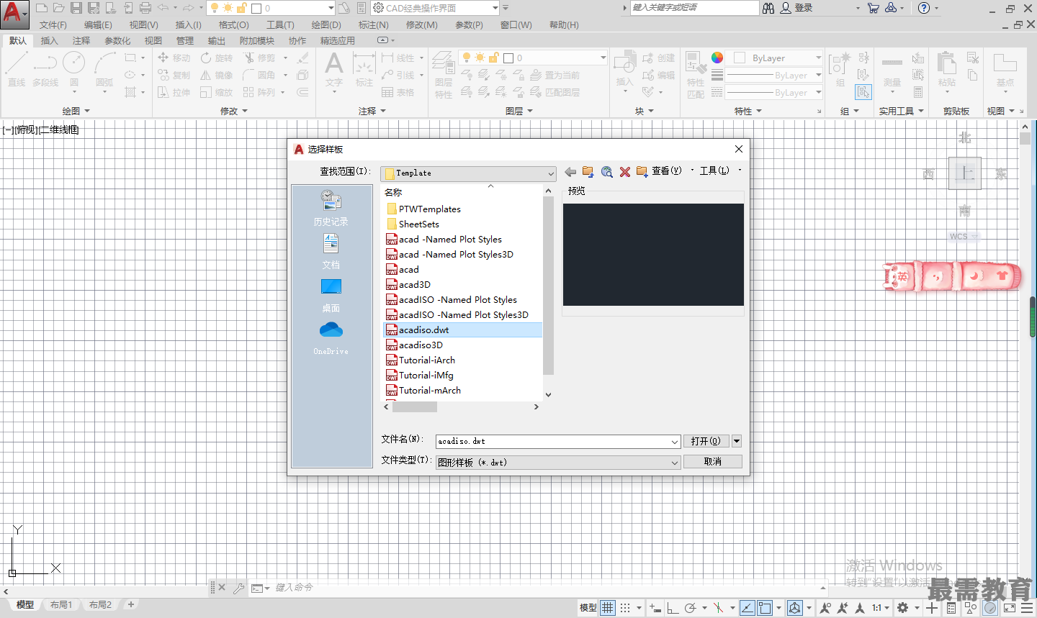Open the View (查看) menu in dialog
This screenshot has height=618, width=1037.
667,171
